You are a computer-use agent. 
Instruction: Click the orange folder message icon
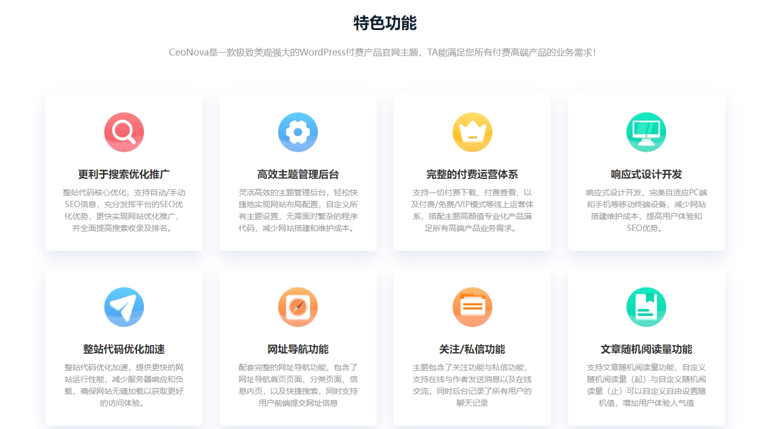[472, 307]
